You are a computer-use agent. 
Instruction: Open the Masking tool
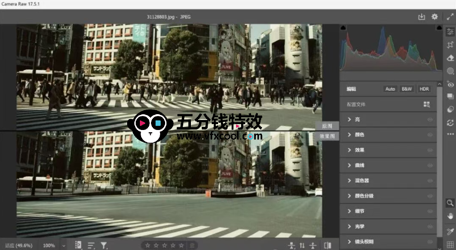[x=450, y=71]
